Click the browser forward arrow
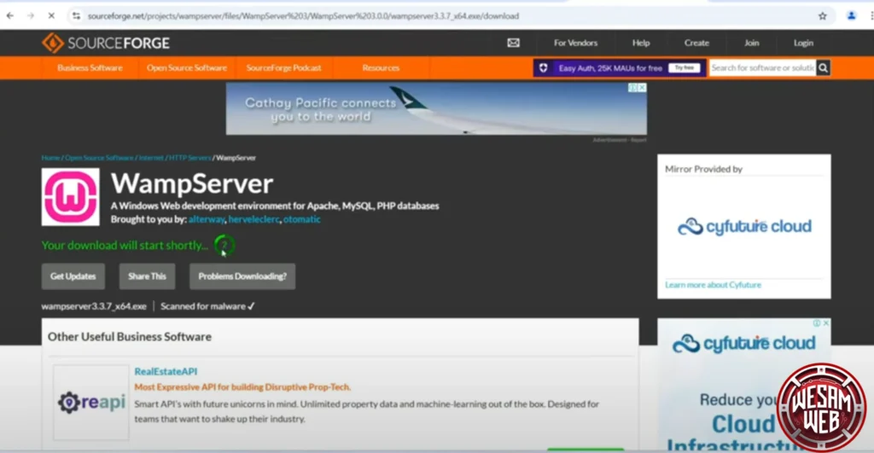Image resolution: width=874 pixels, height=453 pixels. tap(31, 15)
